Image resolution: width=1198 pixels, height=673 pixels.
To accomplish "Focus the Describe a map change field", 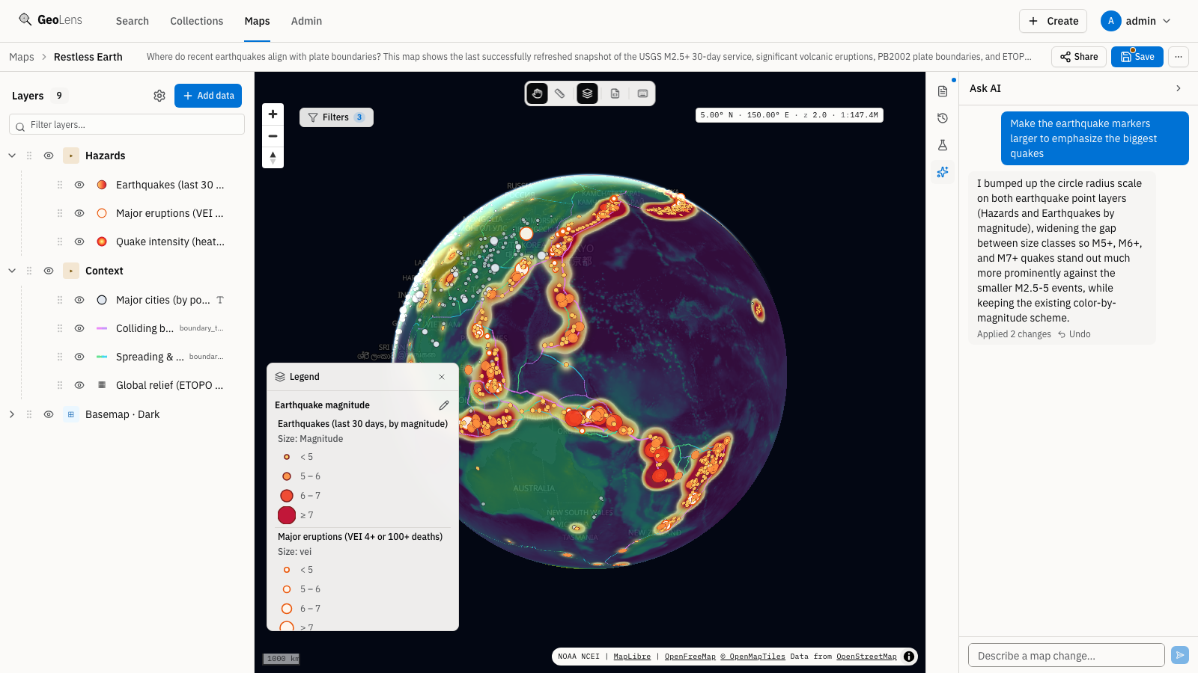I will click(x=1066, y=655).
